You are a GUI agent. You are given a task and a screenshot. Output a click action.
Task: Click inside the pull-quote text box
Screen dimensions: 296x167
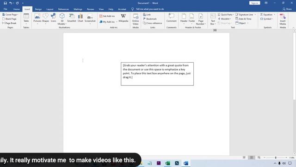tap(157, 74)
